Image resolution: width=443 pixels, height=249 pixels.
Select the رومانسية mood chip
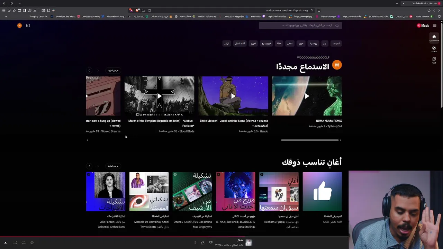click(x=313, y=44)
